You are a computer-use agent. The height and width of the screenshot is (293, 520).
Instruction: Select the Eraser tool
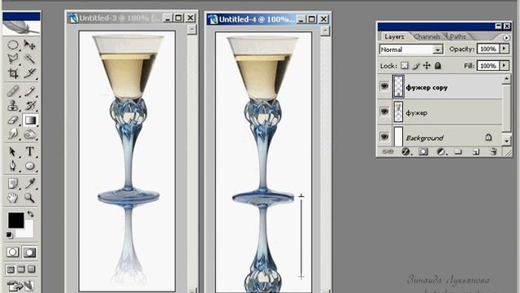click(13, 120)
